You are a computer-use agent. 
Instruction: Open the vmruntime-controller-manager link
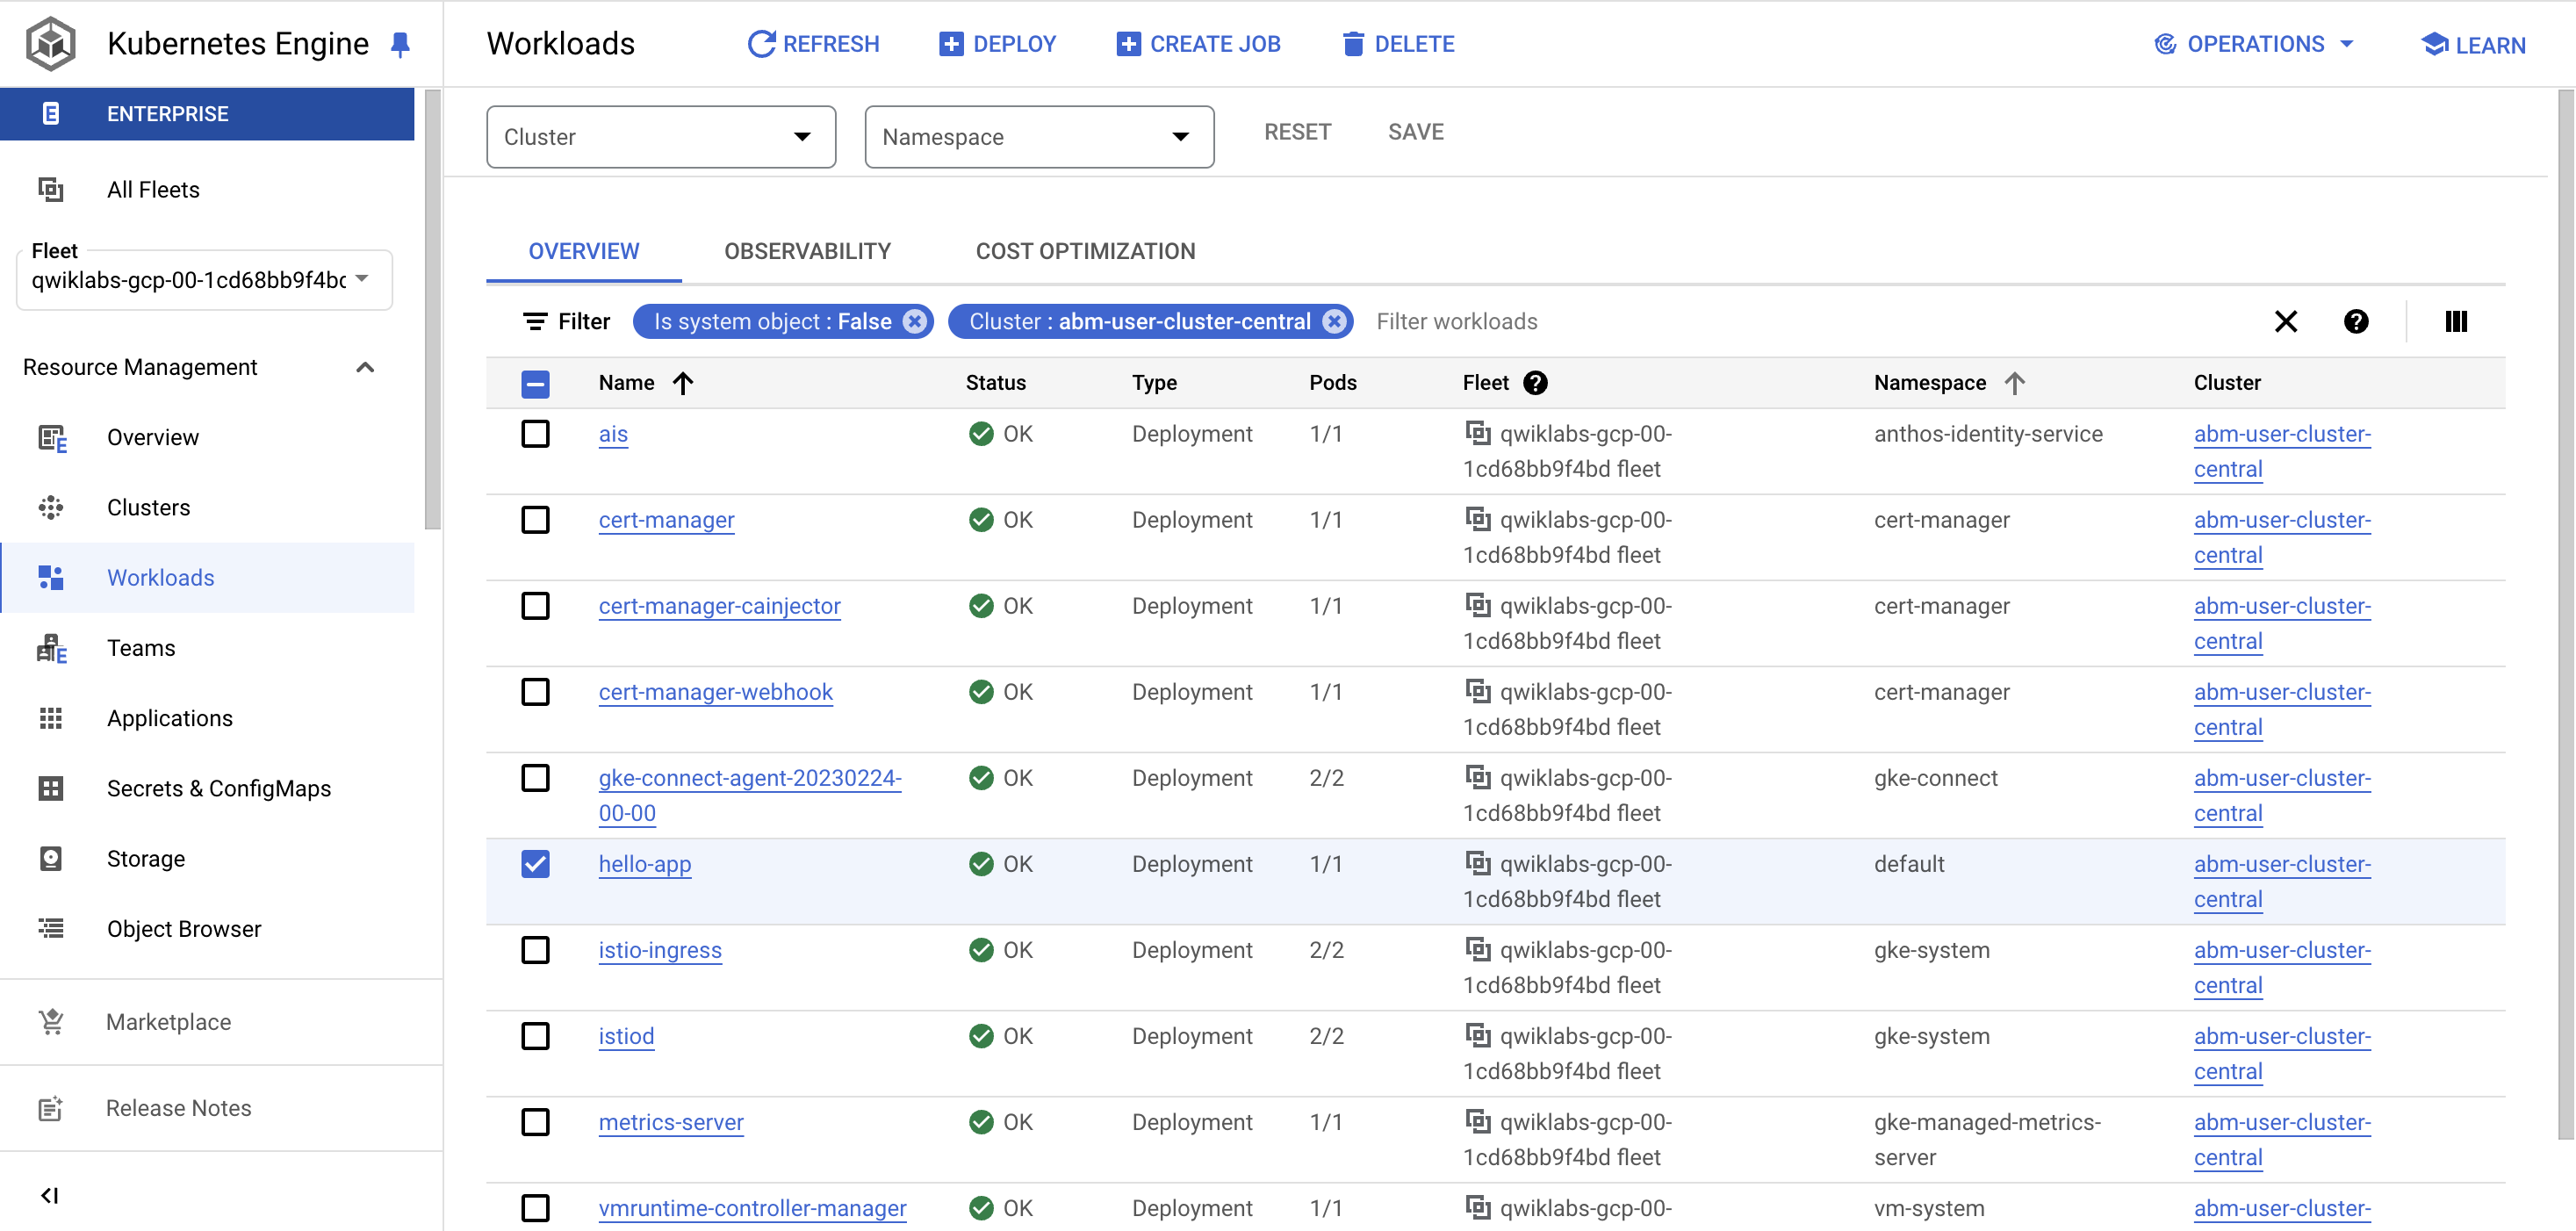752,1208
